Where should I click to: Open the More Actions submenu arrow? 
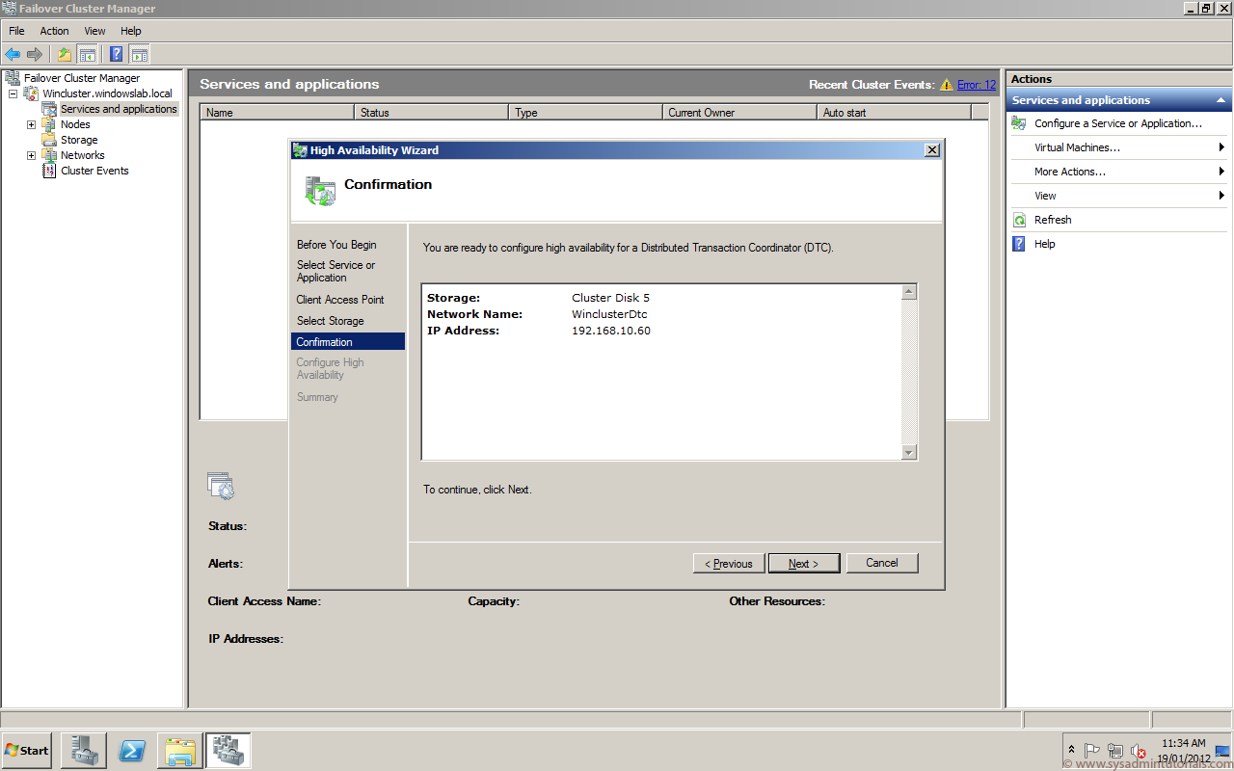tap(1221, 172)
